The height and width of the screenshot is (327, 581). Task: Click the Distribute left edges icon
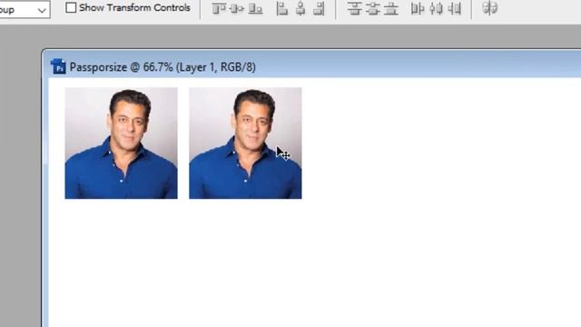[418, 8]
